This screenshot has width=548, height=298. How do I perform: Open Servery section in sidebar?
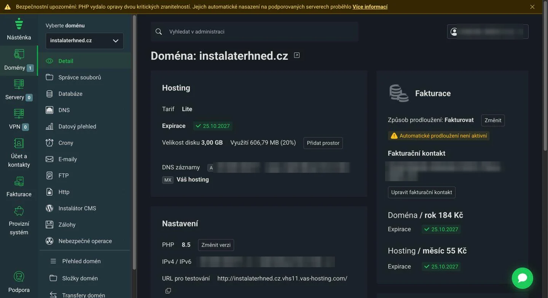coord(19,90)
